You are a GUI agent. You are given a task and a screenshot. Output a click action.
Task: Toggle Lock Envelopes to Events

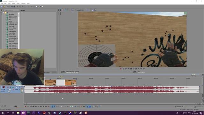(x=97, y=106)
